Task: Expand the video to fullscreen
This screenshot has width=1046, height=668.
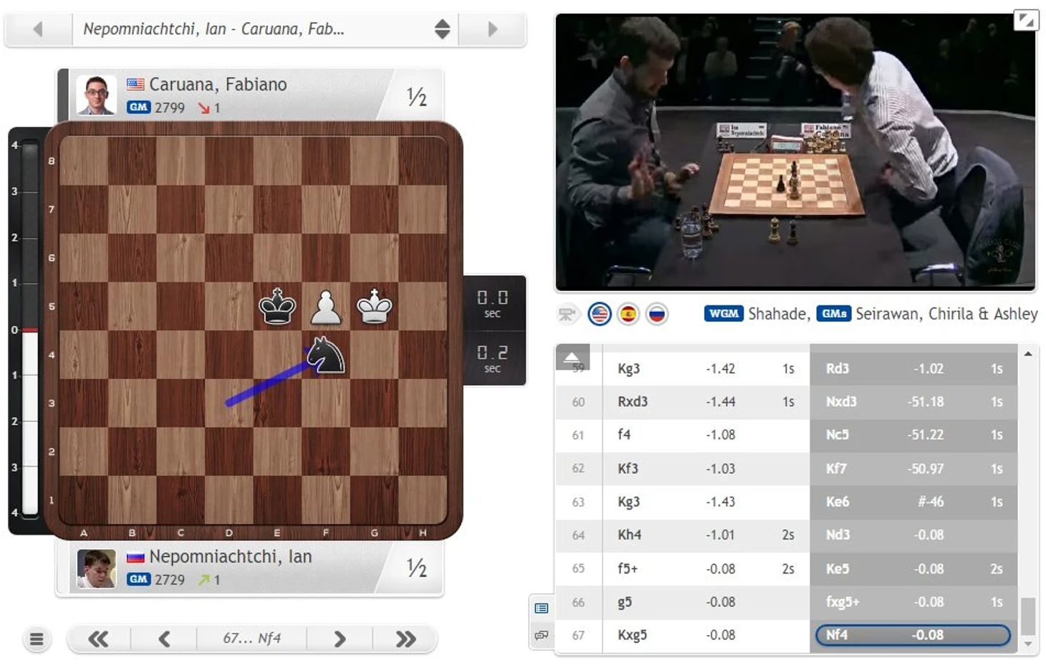Action: point(1025,20)
